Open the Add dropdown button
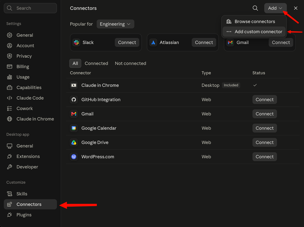 (275, 8)
